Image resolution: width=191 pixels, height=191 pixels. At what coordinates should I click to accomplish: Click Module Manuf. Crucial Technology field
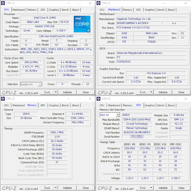pos(137,124)
